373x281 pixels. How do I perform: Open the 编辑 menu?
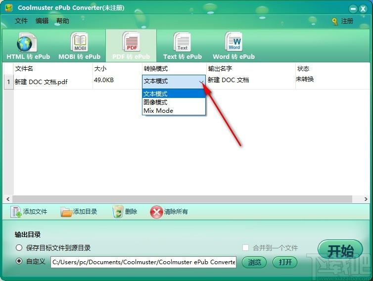(x=42, y=21)
